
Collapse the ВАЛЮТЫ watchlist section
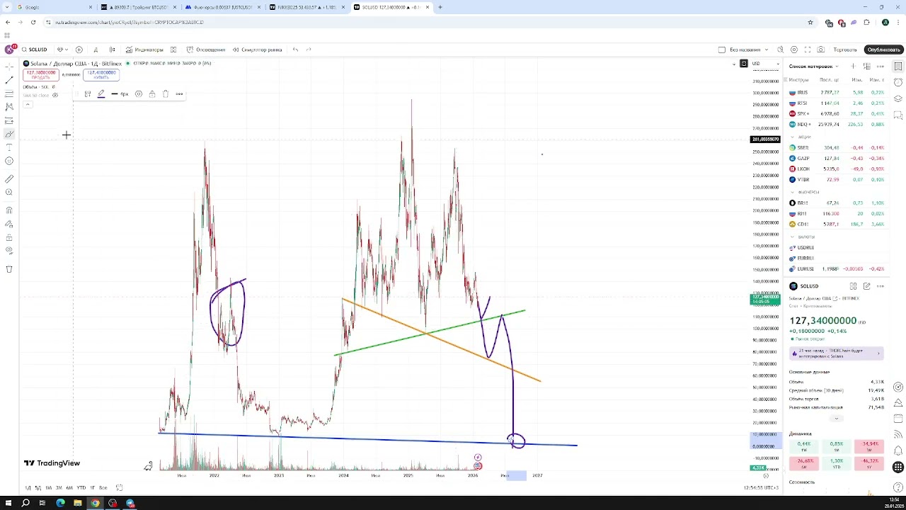793,237
